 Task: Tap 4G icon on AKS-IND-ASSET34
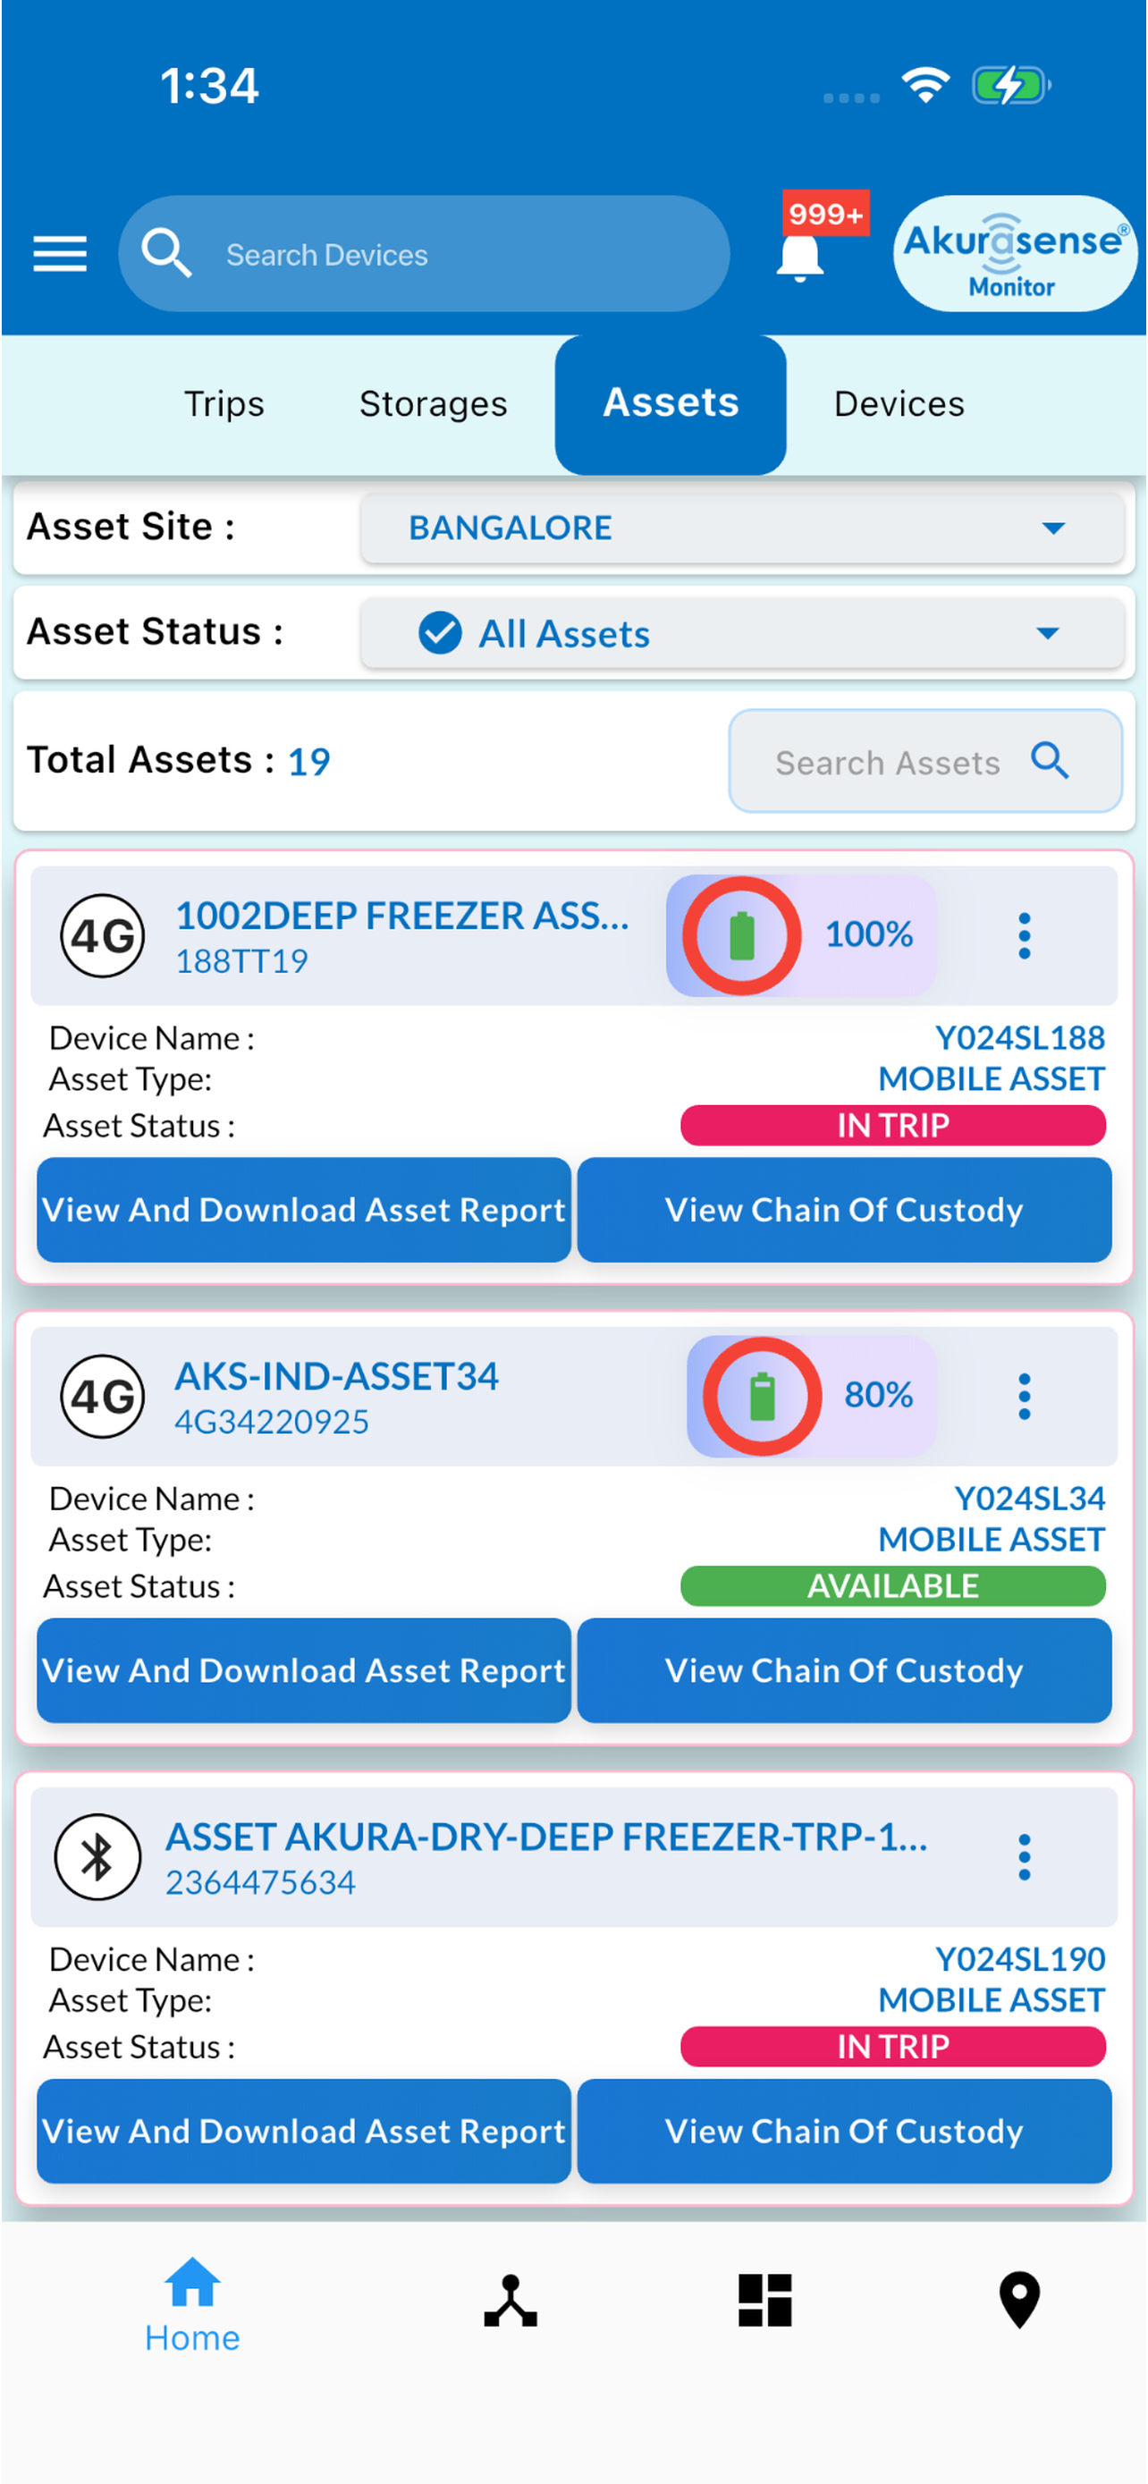click(102, 1397)
